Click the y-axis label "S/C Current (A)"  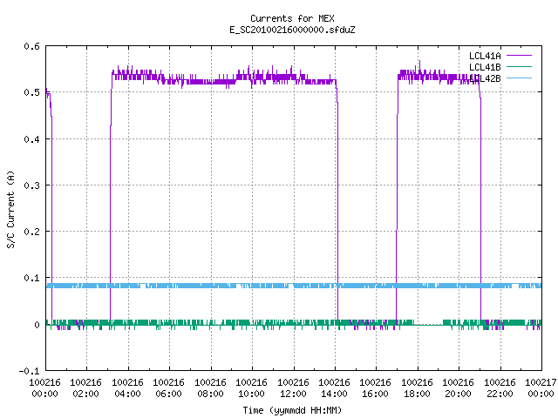pos(10,209)
